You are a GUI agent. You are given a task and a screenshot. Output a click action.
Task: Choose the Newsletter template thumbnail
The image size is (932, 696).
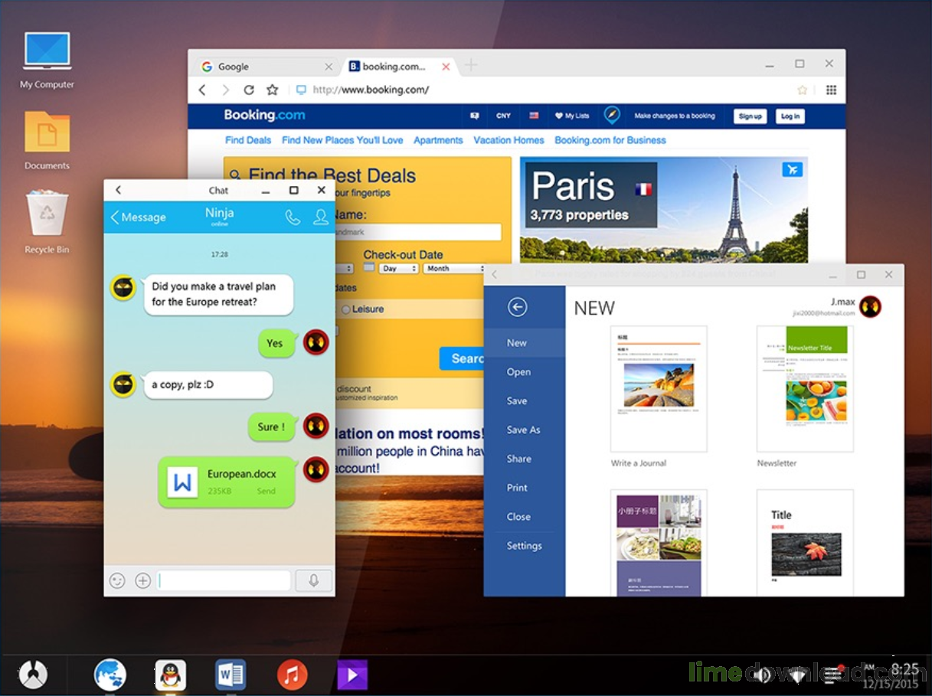[x=805, y=388]
